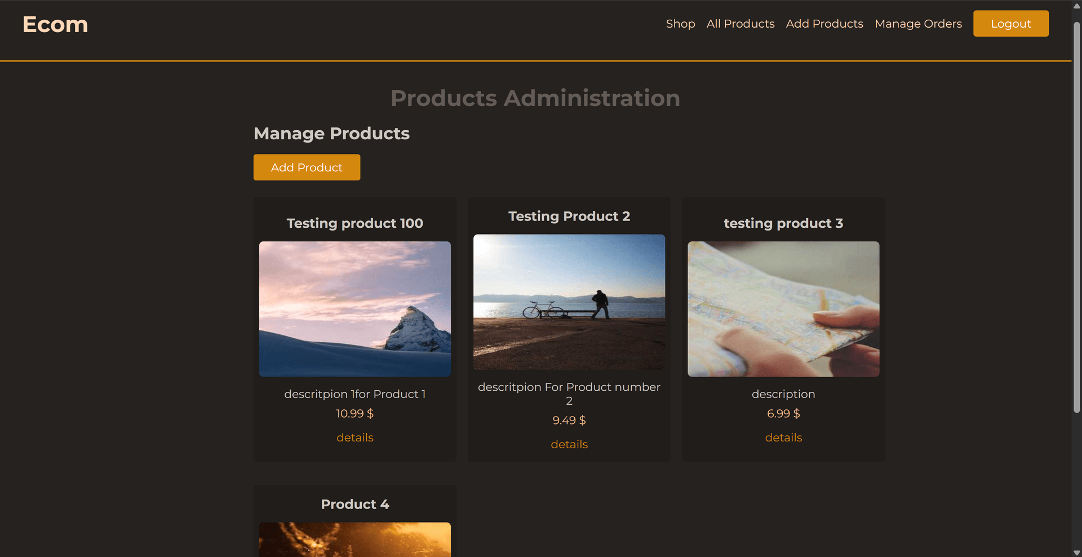
Task: Click the 10.99 $ price
Action: (355, 413)
